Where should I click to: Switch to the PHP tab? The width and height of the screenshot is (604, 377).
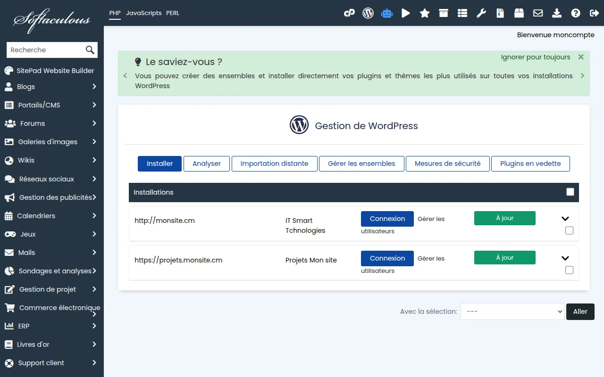115,13
